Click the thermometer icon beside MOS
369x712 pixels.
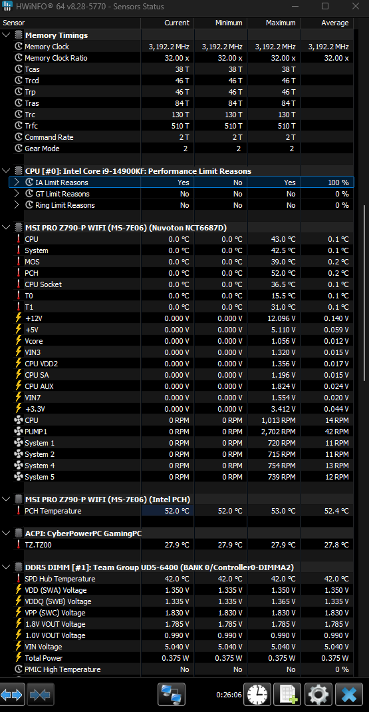click(x=19, y=262)
